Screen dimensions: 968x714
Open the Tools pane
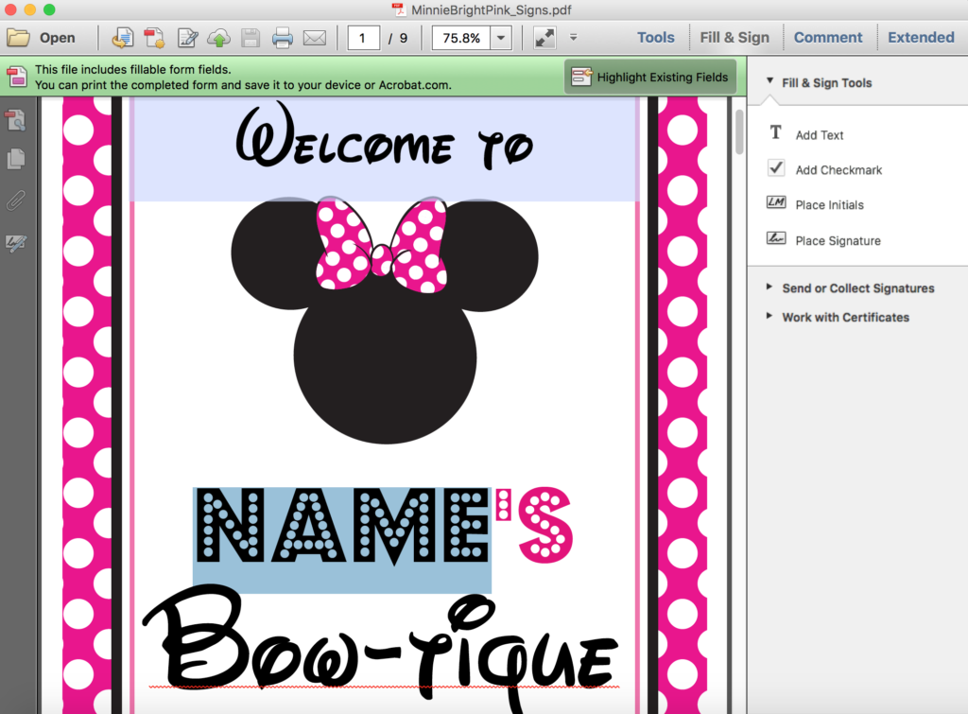click(656, 37)
